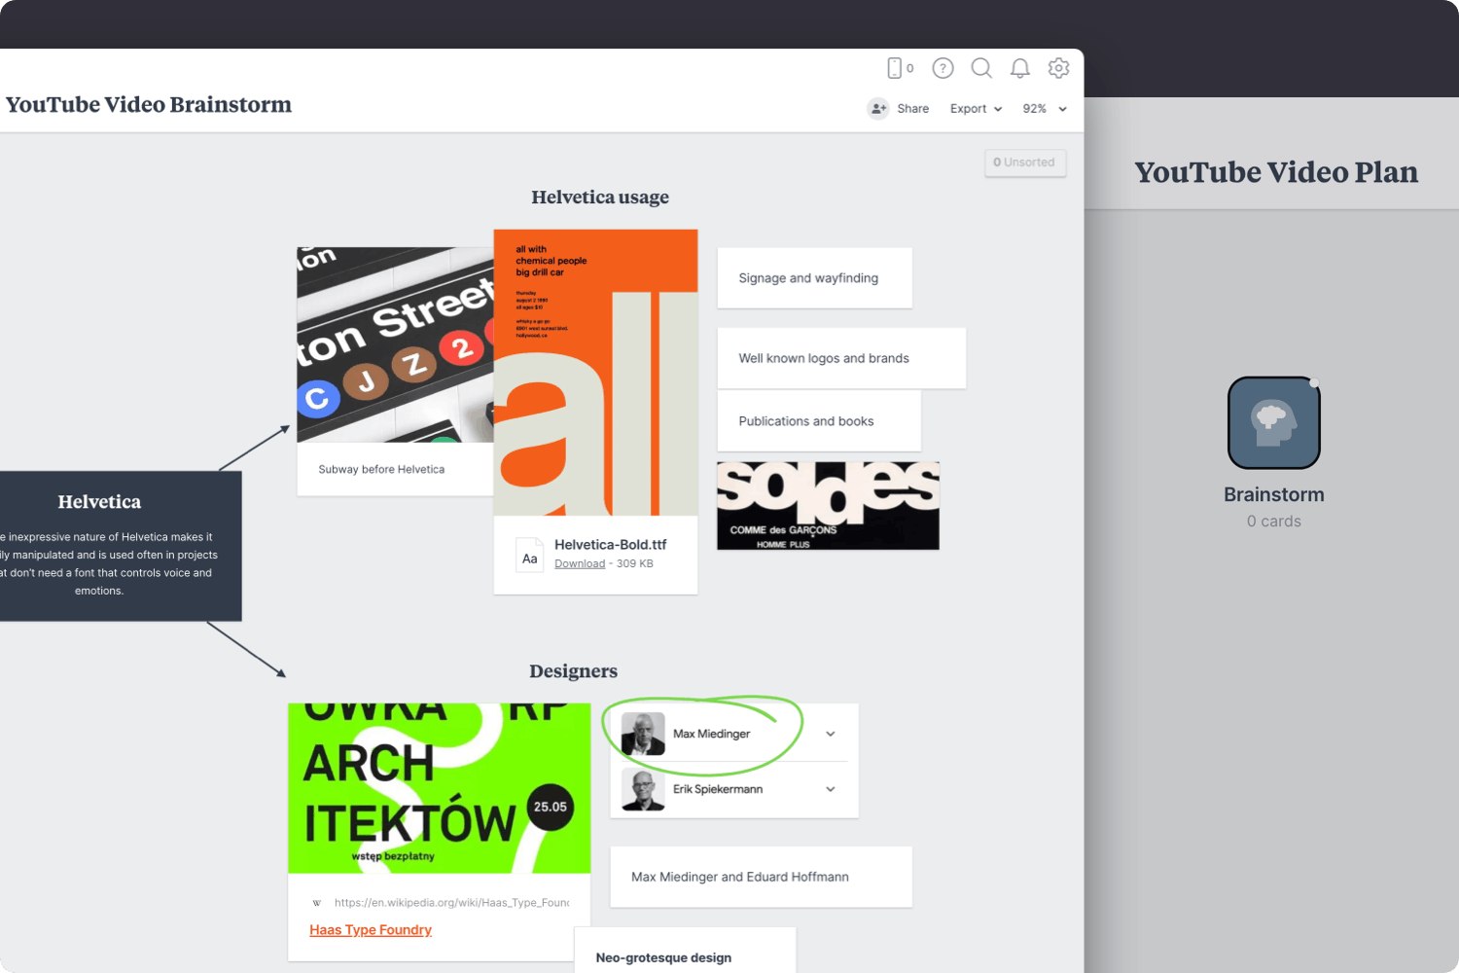This screenshot has width=1459, height=973.
Task: Open the orange 'all' poster image
Action: point(595,373)
